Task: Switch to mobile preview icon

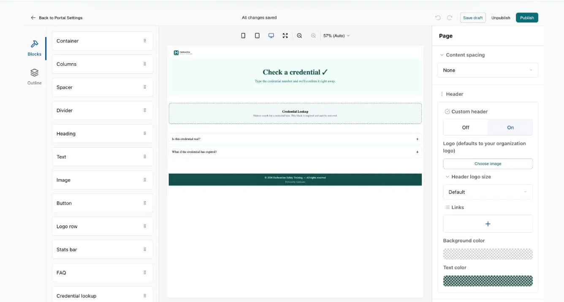Action: click(243, 36)
